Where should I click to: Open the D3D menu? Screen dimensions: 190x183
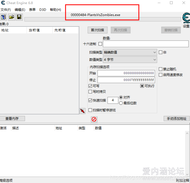(x=43, y=10)
